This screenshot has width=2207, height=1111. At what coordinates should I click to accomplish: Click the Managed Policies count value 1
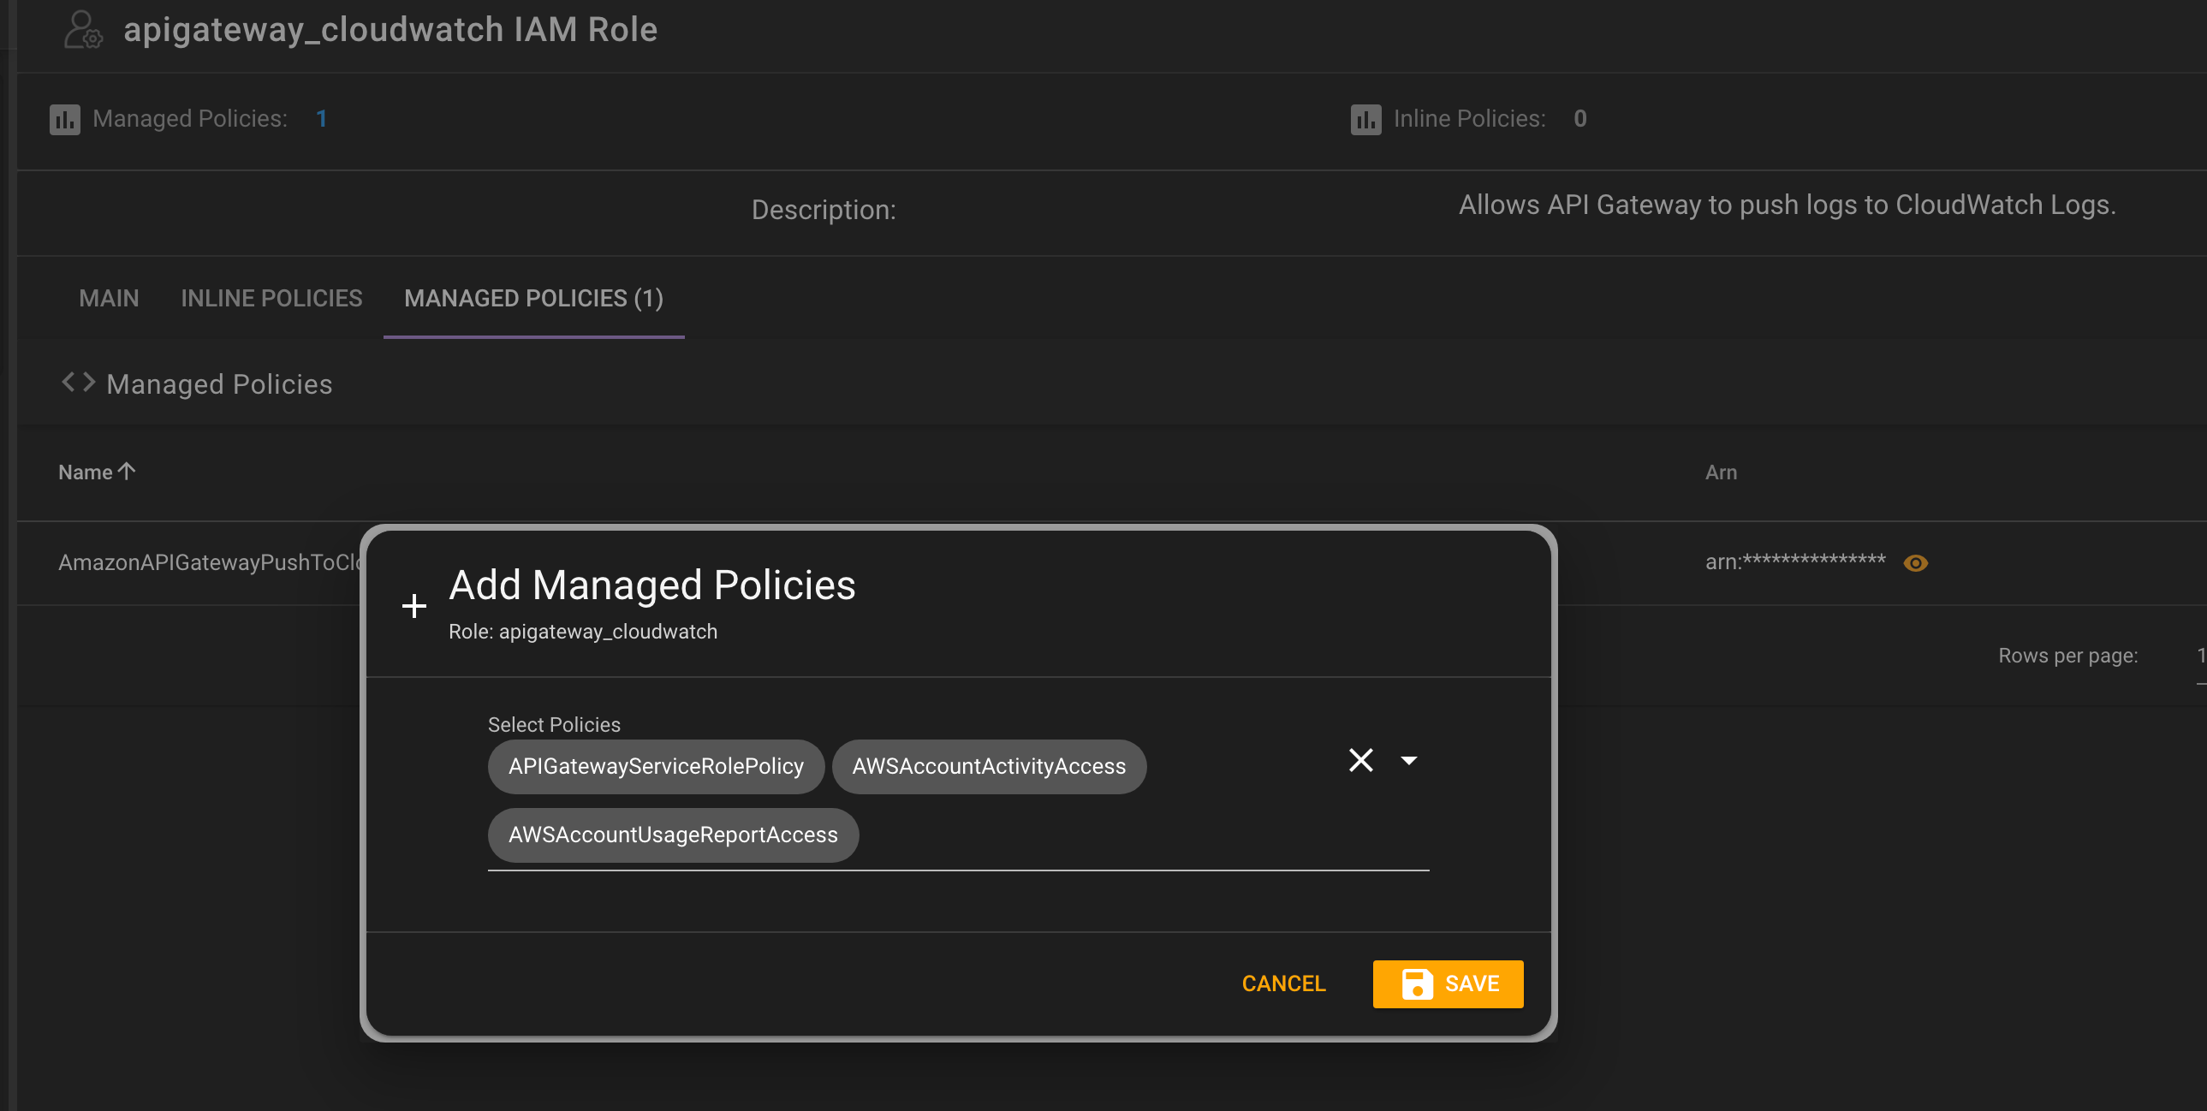[x=321, y=118]
